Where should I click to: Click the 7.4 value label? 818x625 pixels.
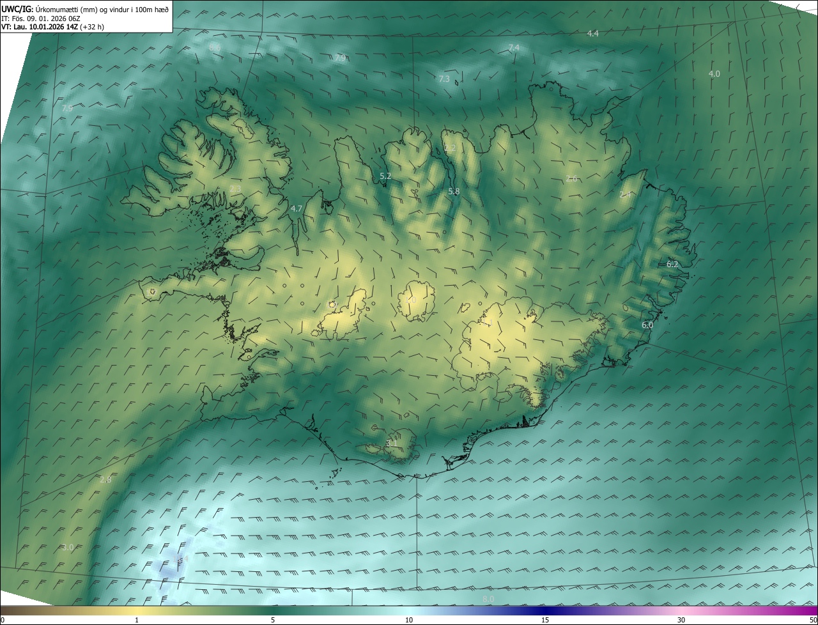tap(514, 48)
